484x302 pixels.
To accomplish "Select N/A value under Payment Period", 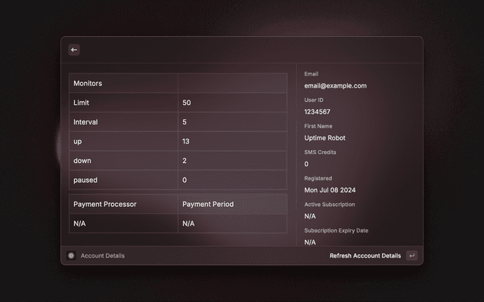I will [x=188, y=223].
